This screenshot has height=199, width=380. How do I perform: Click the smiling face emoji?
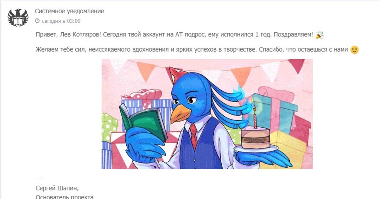pyautogui.click(x=355, y=50)
